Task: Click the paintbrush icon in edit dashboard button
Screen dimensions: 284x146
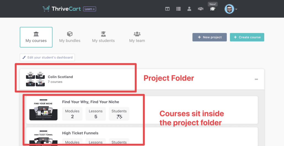Action: click(x=24, y=58)
